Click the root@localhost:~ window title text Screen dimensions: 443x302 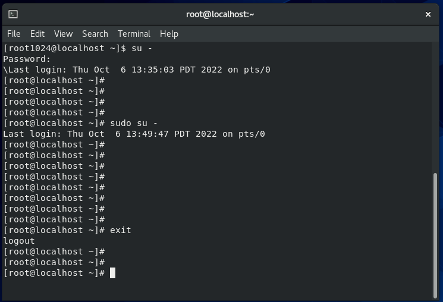click(220, 14)
